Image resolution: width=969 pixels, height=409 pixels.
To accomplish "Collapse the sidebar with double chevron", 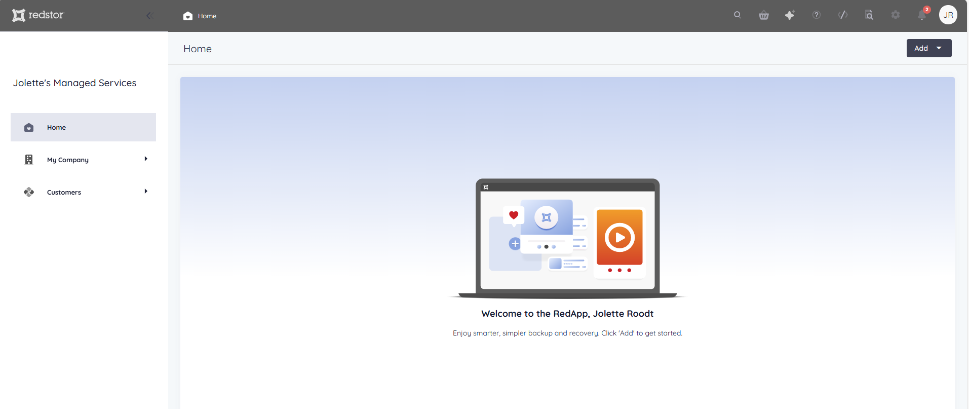I will [149, 16].
